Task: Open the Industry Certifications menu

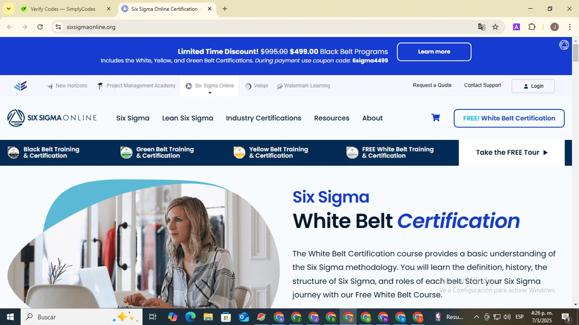Action: coord(264,118)
